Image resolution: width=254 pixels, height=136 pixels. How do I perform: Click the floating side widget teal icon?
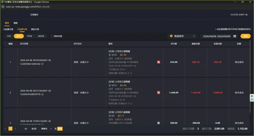pos(252,99)
